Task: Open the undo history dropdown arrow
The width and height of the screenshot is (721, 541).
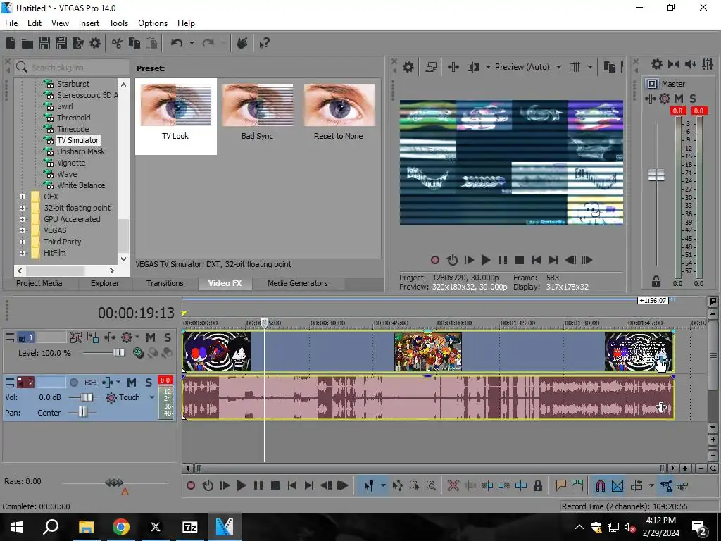Action: click(x=192, y=43)
